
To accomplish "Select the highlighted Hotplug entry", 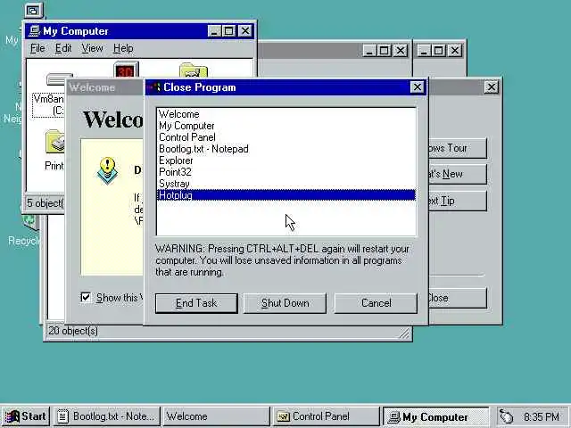I will (286, 195).
